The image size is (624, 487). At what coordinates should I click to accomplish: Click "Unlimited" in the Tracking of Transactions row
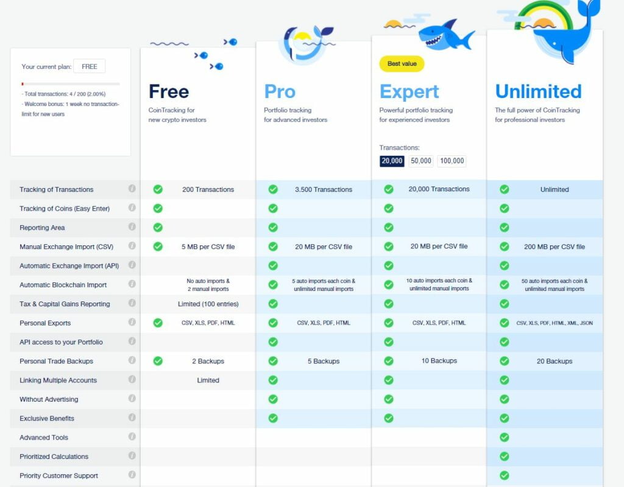pyautogui.click(x=555, y=190)
